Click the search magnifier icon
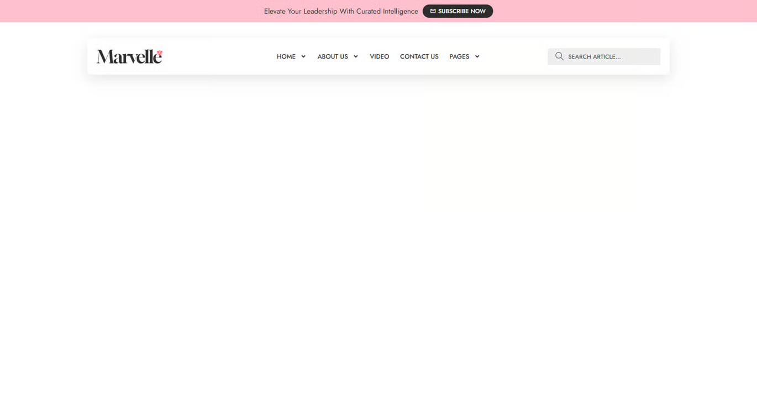 pos(559,56)
